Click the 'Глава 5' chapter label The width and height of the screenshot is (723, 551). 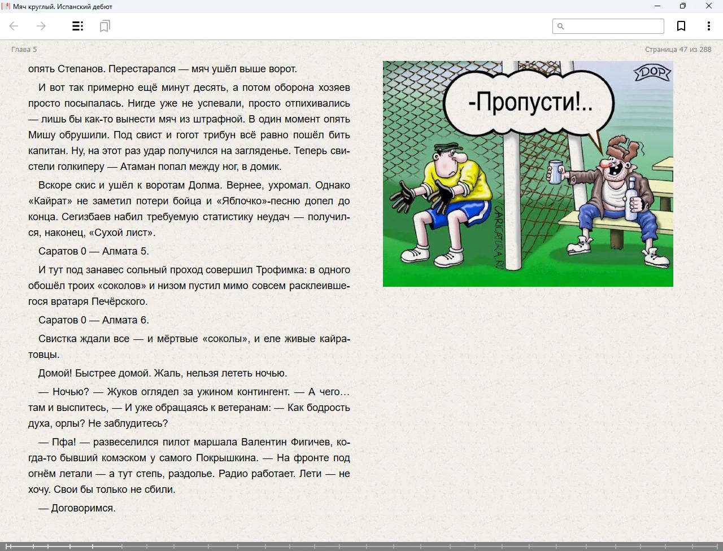[24, 50]
